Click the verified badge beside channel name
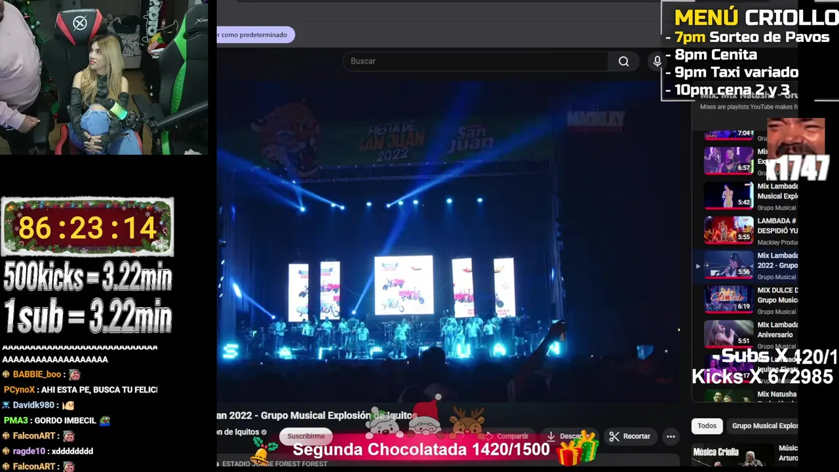 [x=264, y=432]
